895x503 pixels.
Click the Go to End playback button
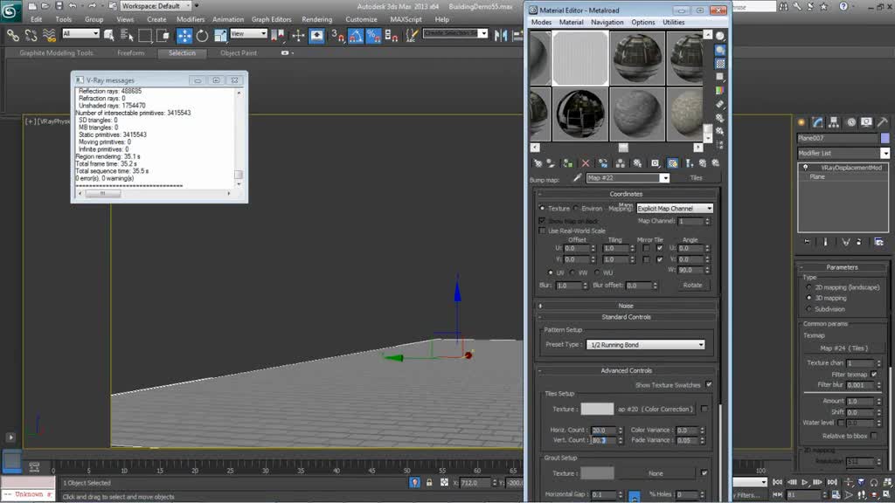pyautogui.click(x=832, y=482)
